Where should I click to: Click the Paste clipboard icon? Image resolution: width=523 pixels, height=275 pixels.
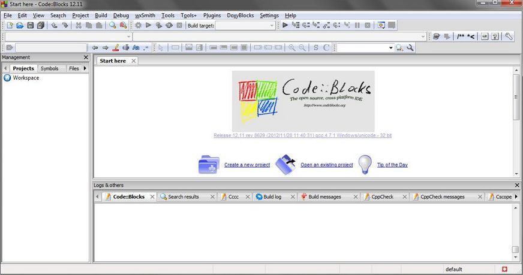[99, 25]
